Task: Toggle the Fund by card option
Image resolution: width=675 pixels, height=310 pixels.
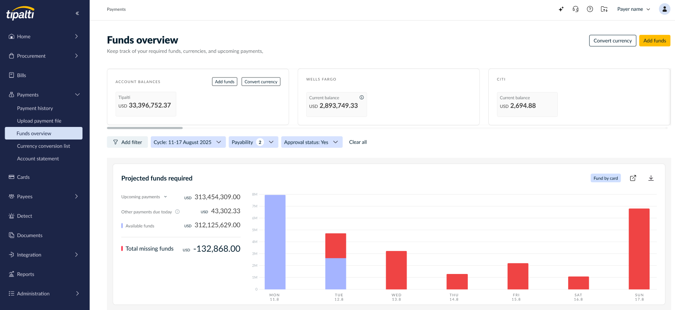Action: (605, 178)
